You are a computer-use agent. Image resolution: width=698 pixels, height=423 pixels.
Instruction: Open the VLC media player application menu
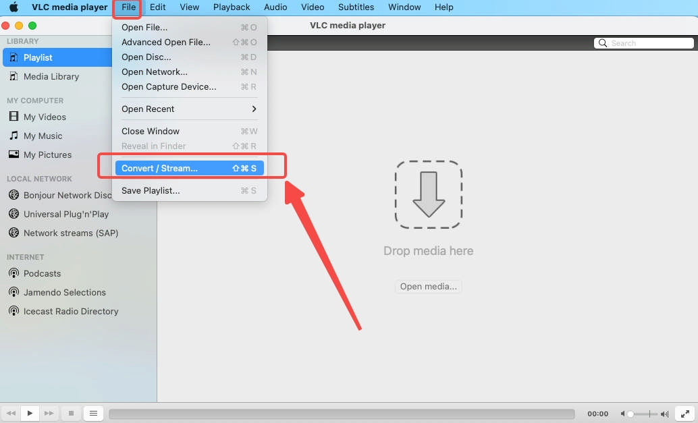click(70, 7)
